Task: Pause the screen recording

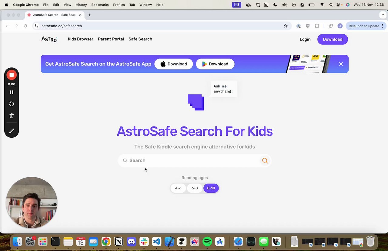Action: coord(12,92)
